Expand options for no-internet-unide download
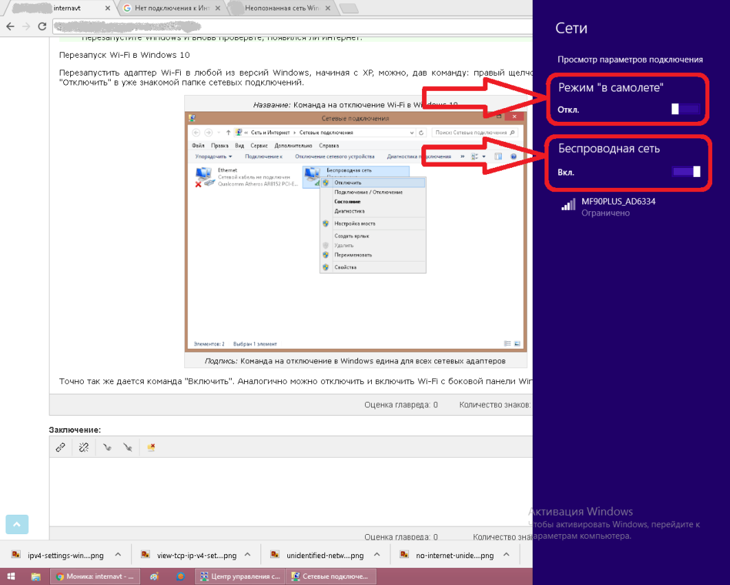The image size is (730, 585). point(507,555)
